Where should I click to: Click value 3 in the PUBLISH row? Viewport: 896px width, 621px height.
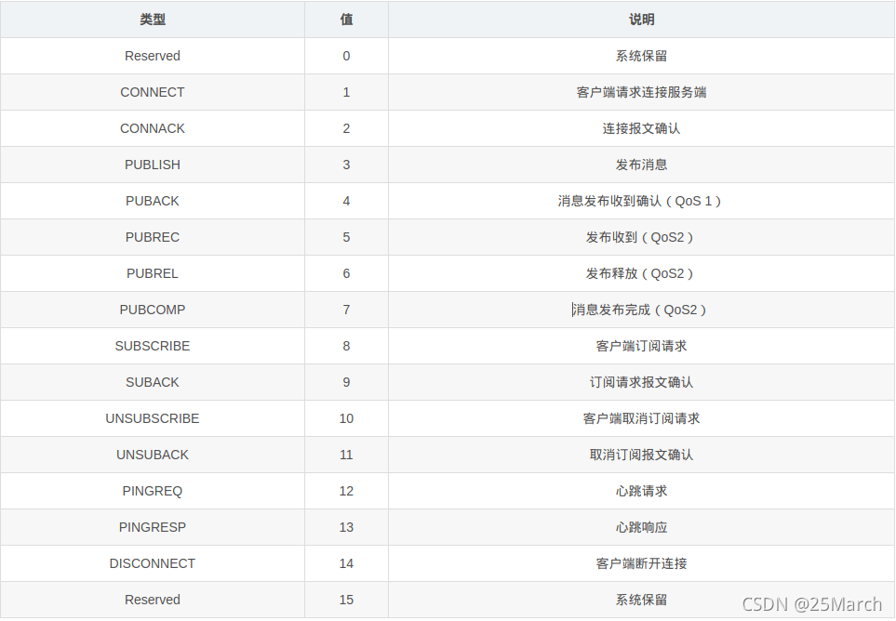346,165
